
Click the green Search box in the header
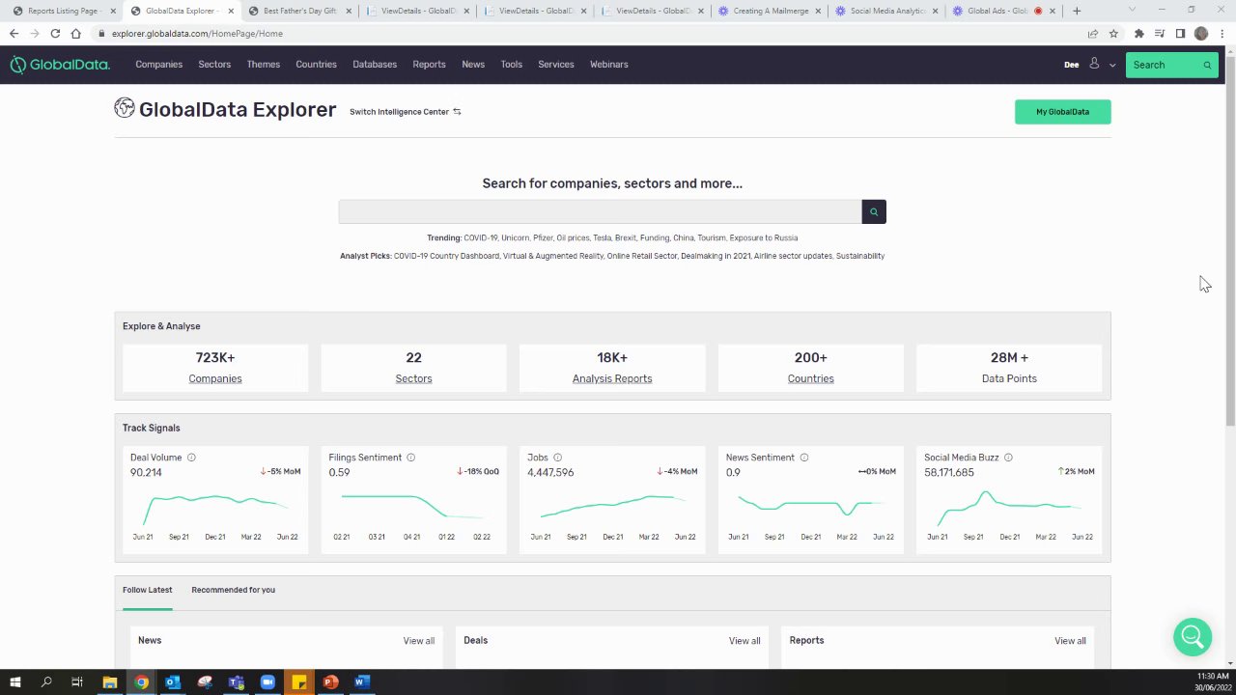click(x=1171, y=65)
